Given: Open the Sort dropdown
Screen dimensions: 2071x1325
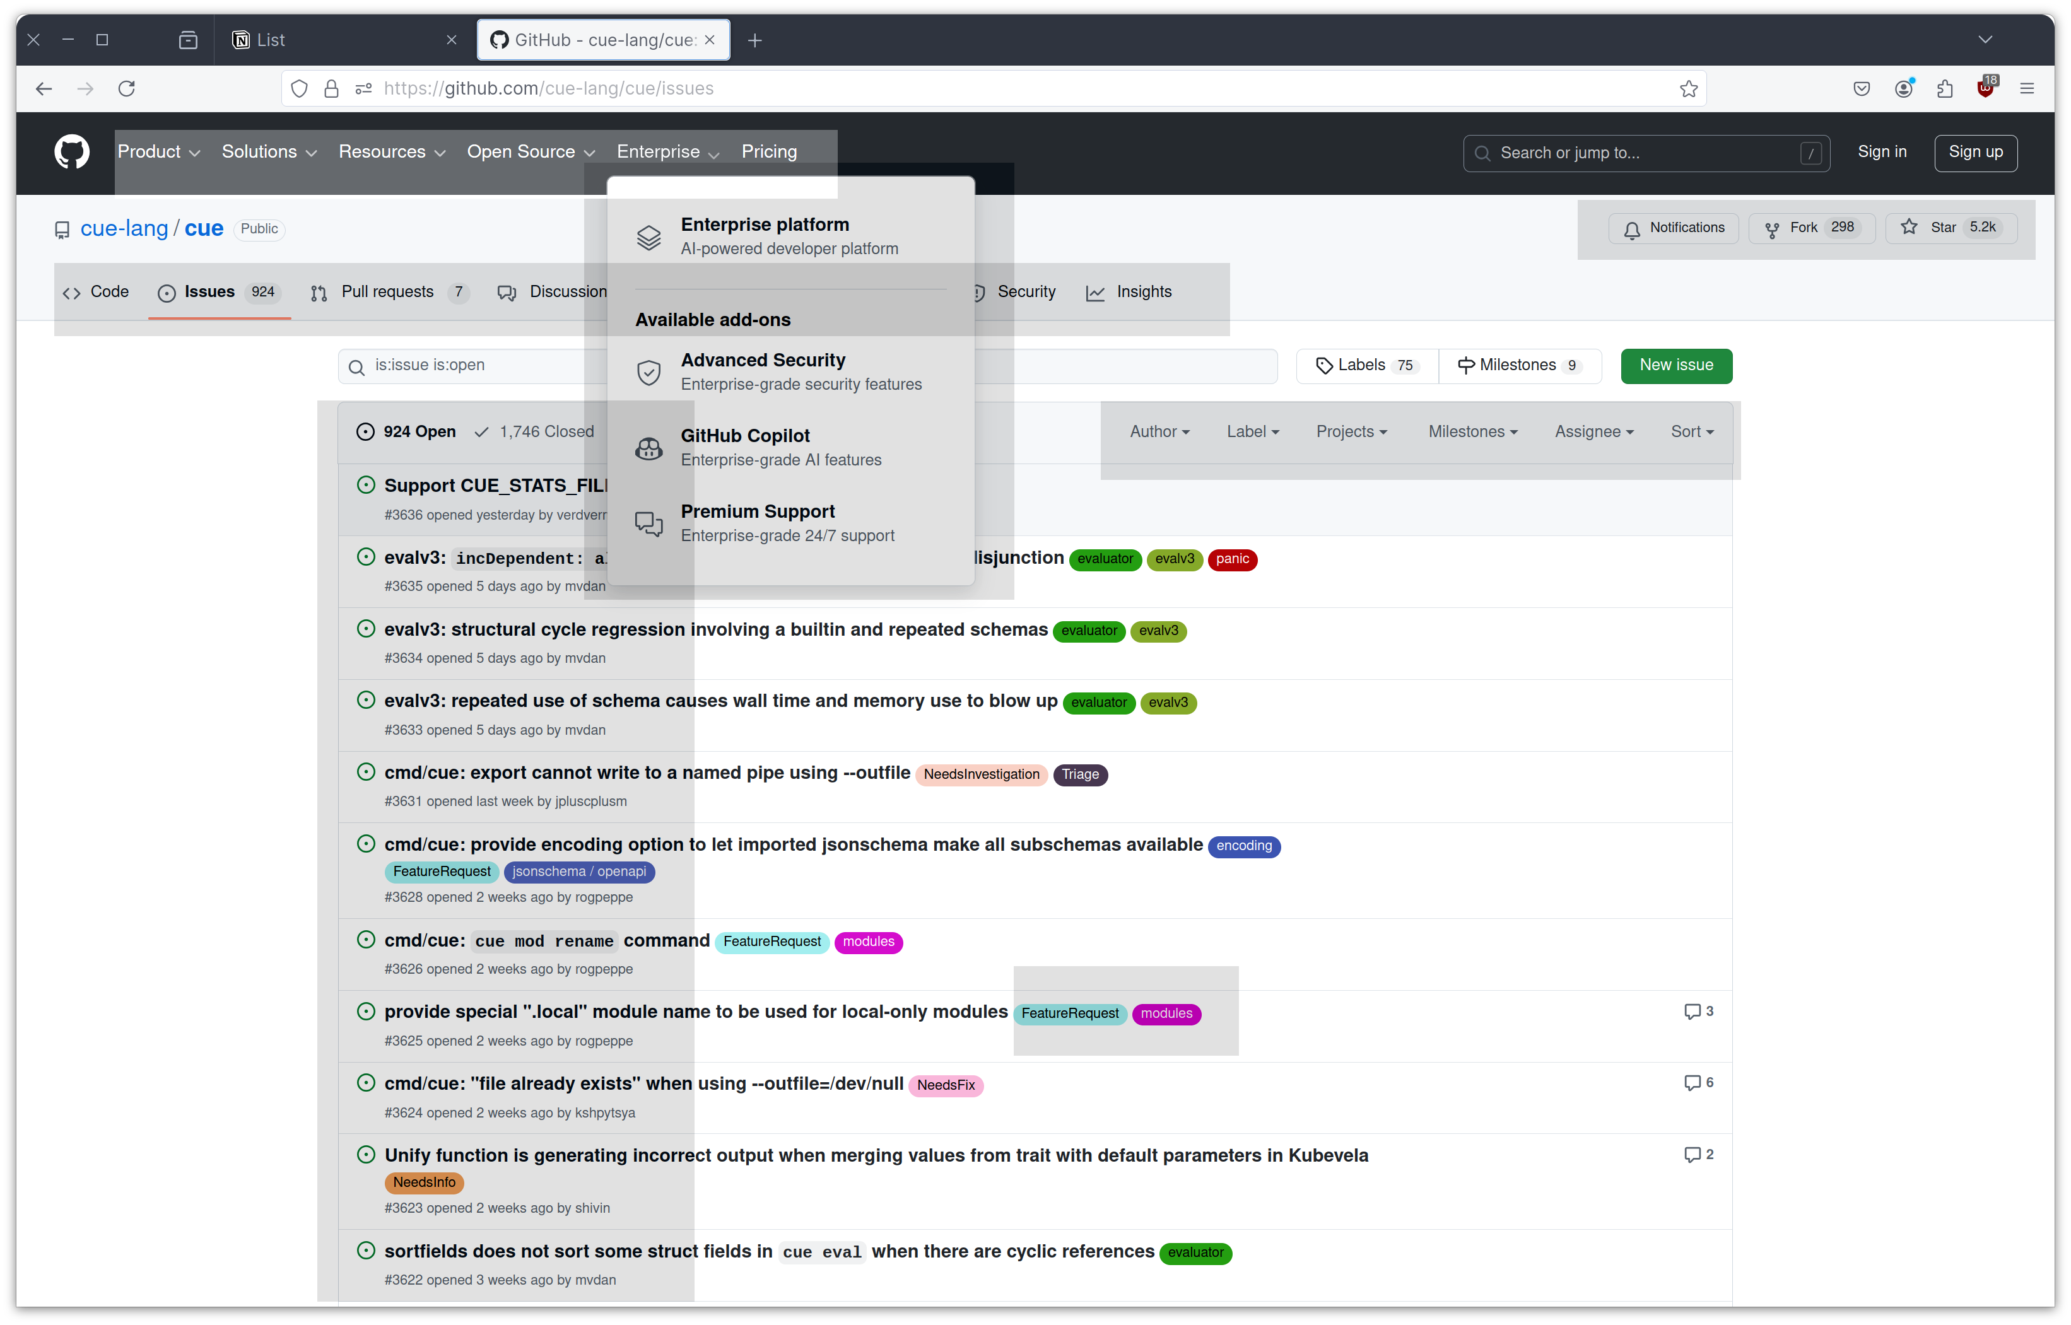Looking at the screenshot, I should coord(1692,432).
